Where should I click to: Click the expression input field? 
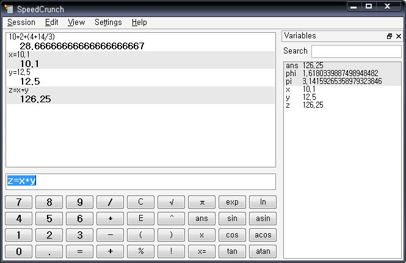coord(140,181)
